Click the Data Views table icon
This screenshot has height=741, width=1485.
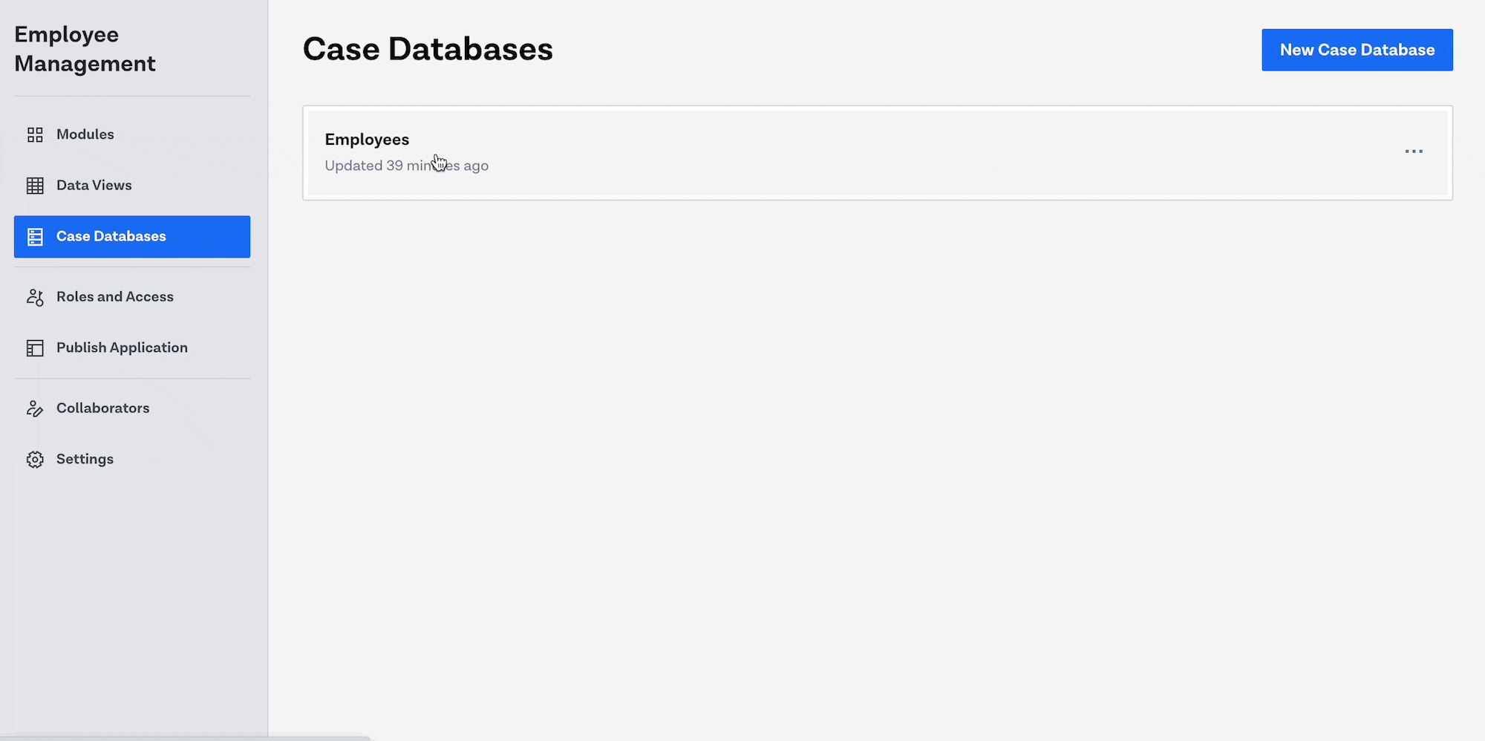point(35,186)
